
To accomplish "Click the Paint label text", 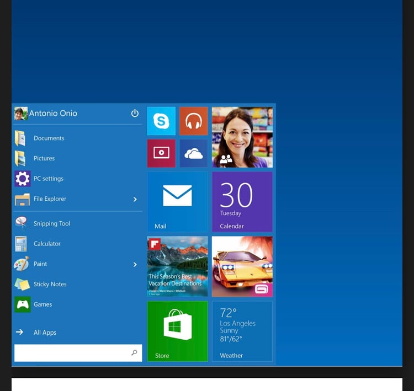I will coord(40,264).
